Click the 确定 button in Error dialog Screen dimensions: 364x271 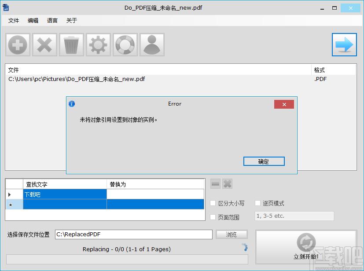click(x=264, y=161)
